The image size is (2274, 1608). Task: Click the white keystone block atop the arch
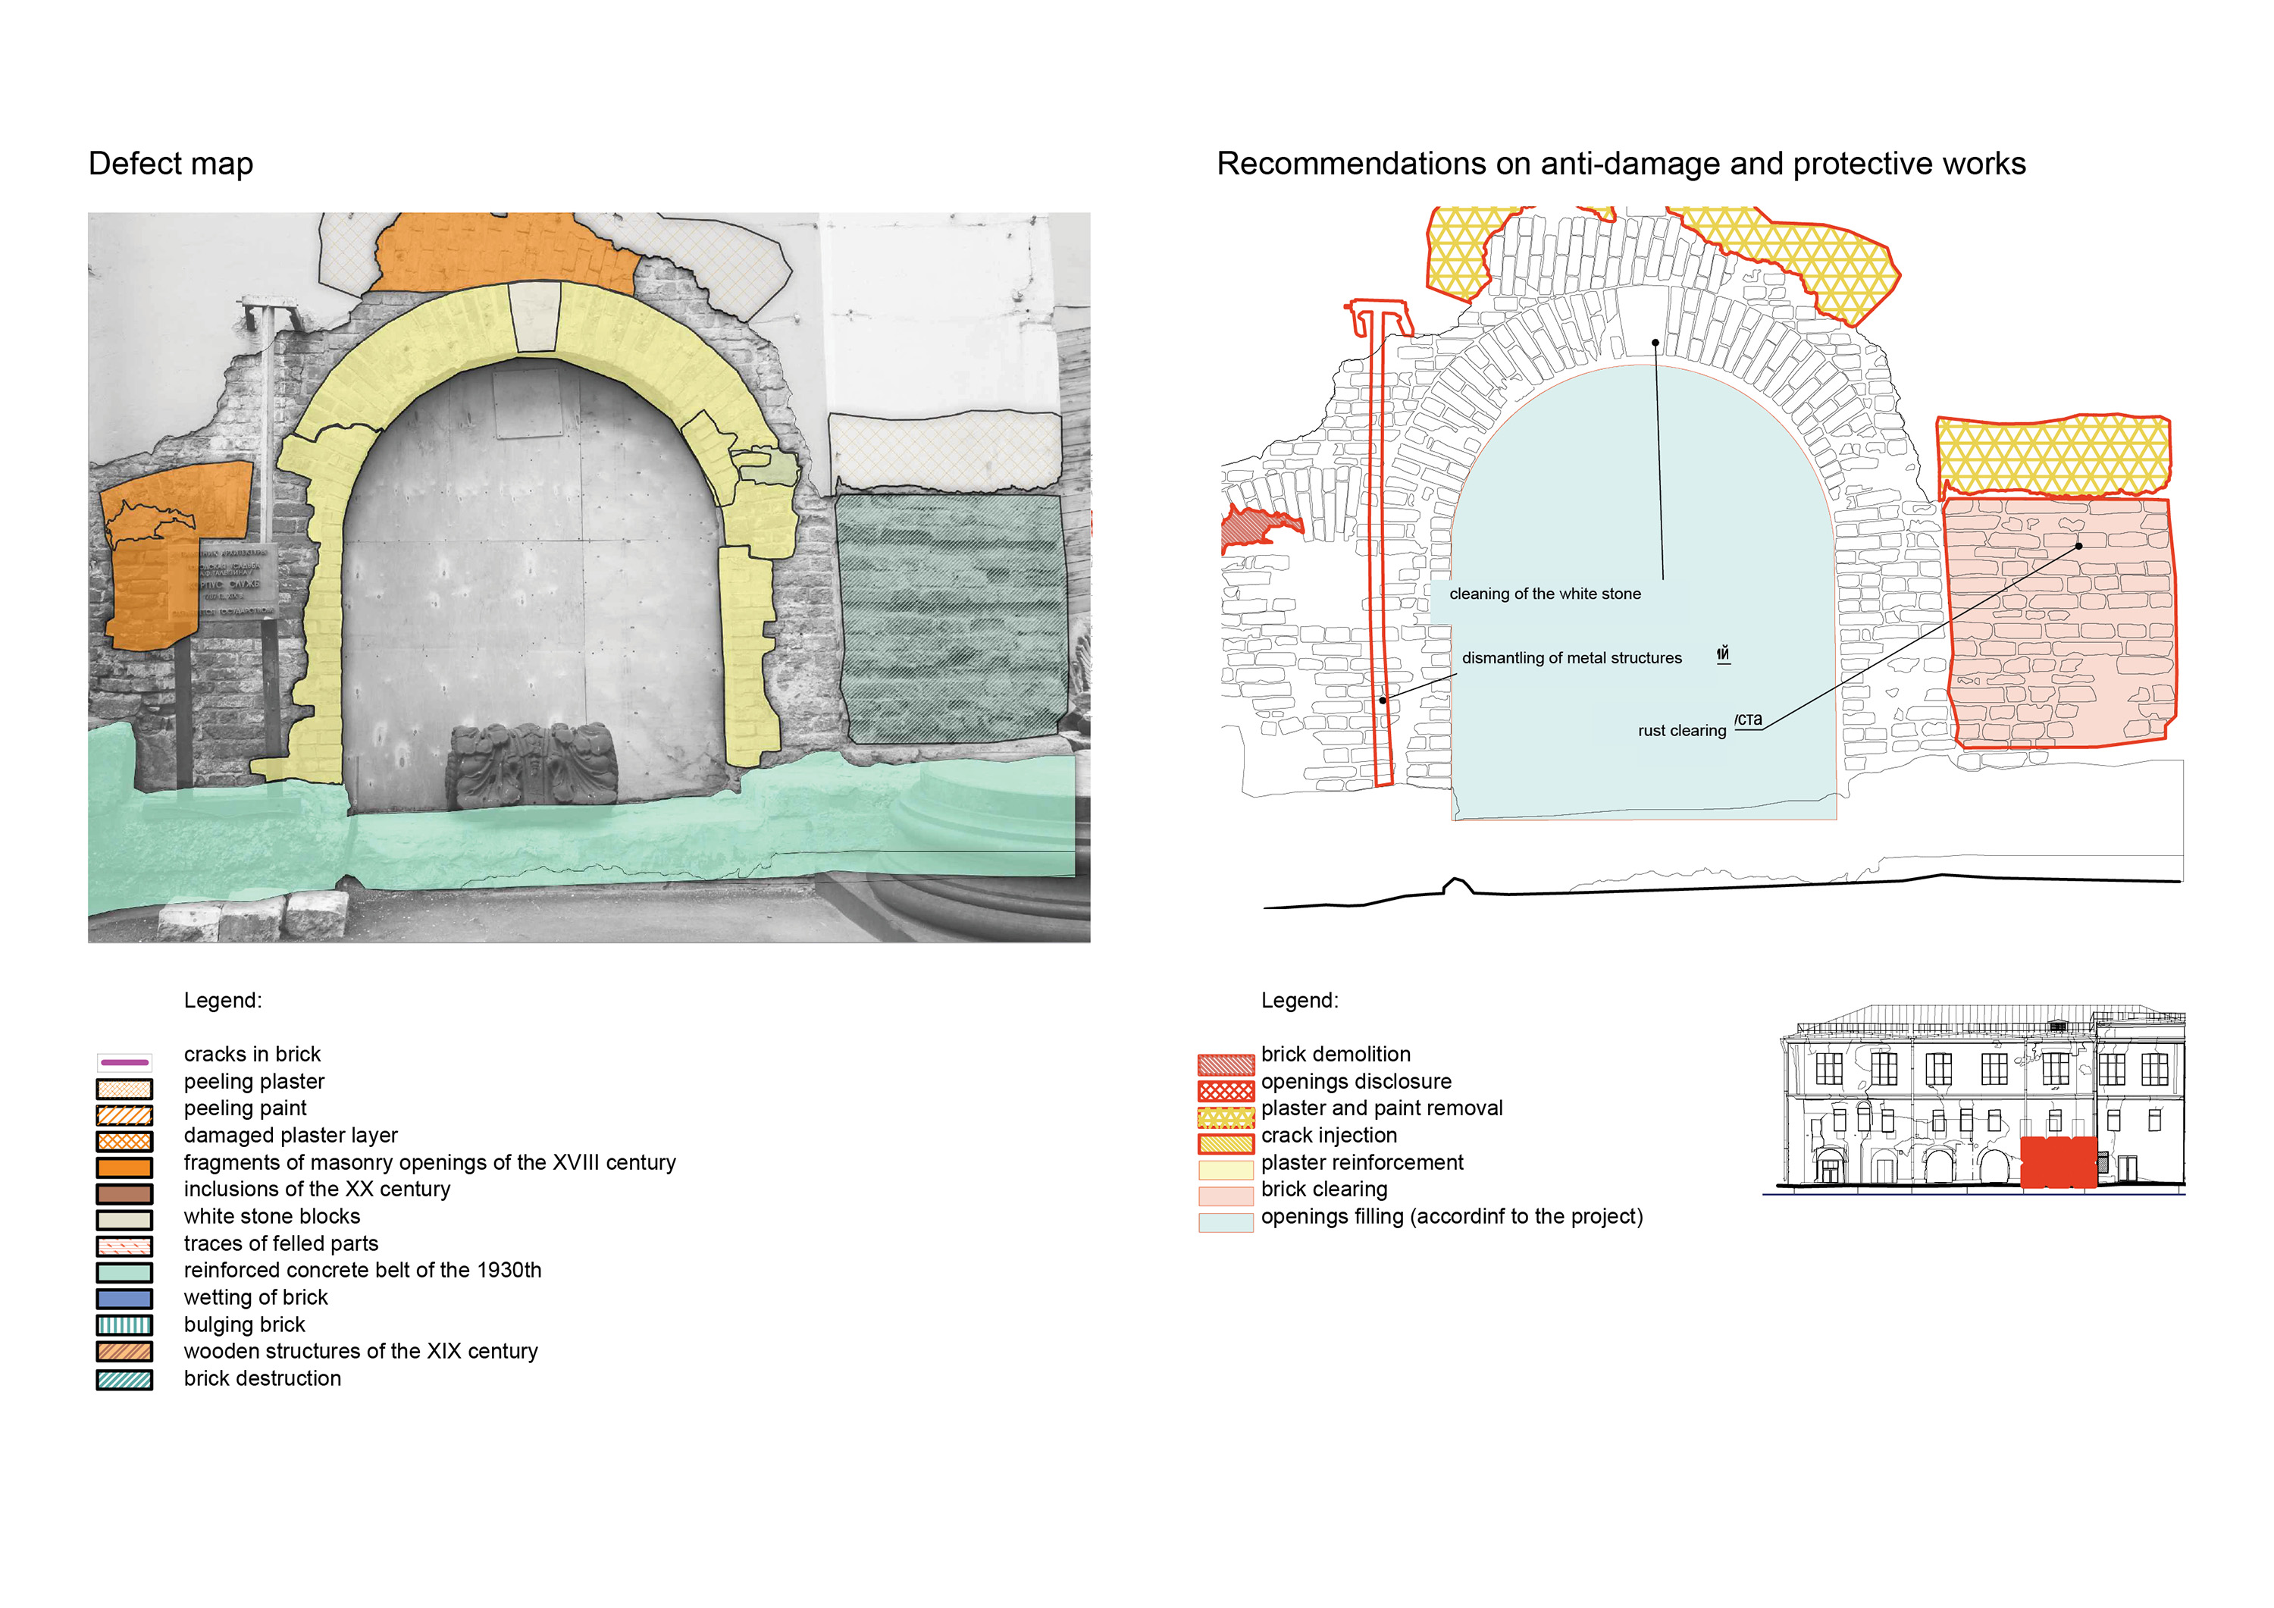point(535,316)
